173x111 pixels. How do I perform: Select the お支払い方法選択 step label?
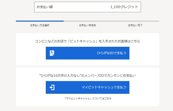click(40, 25)
